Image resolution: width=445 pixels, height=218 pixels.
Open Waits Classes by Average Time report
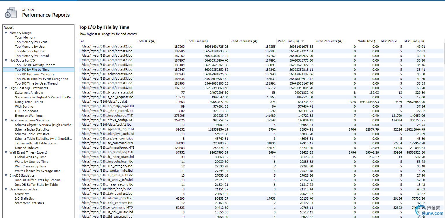[38, 171]
